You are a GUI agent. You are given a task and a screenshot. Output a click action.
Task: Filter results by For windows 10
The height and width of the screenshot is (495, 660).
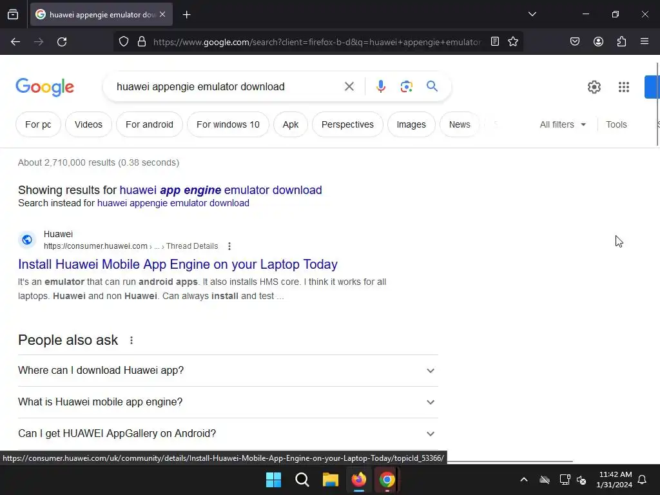tap(228, 124)
